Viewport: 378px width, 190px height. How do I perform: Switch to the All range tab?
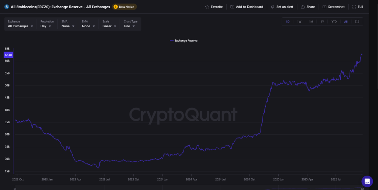(346, 22)
